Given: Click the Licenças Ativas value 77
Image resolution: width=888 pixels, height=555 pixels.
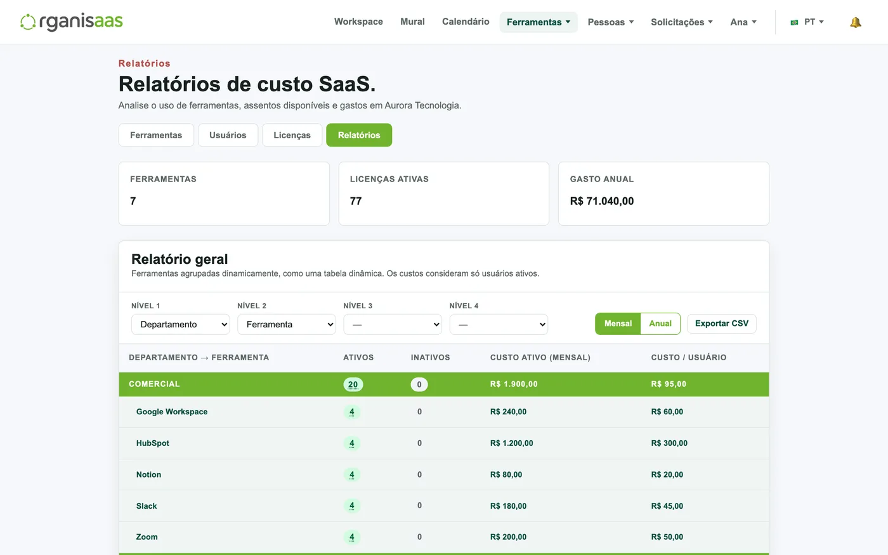Looking at the screenshot, I should click(x=356, y=201).
